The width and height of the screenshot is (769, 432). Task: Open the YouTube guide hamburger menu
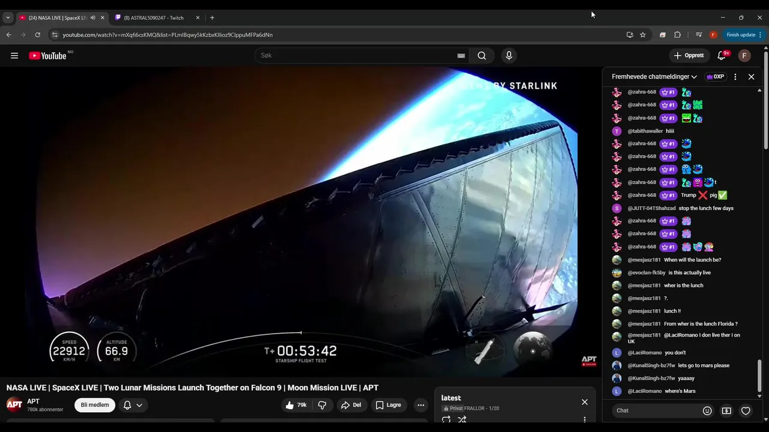(14, 56)
